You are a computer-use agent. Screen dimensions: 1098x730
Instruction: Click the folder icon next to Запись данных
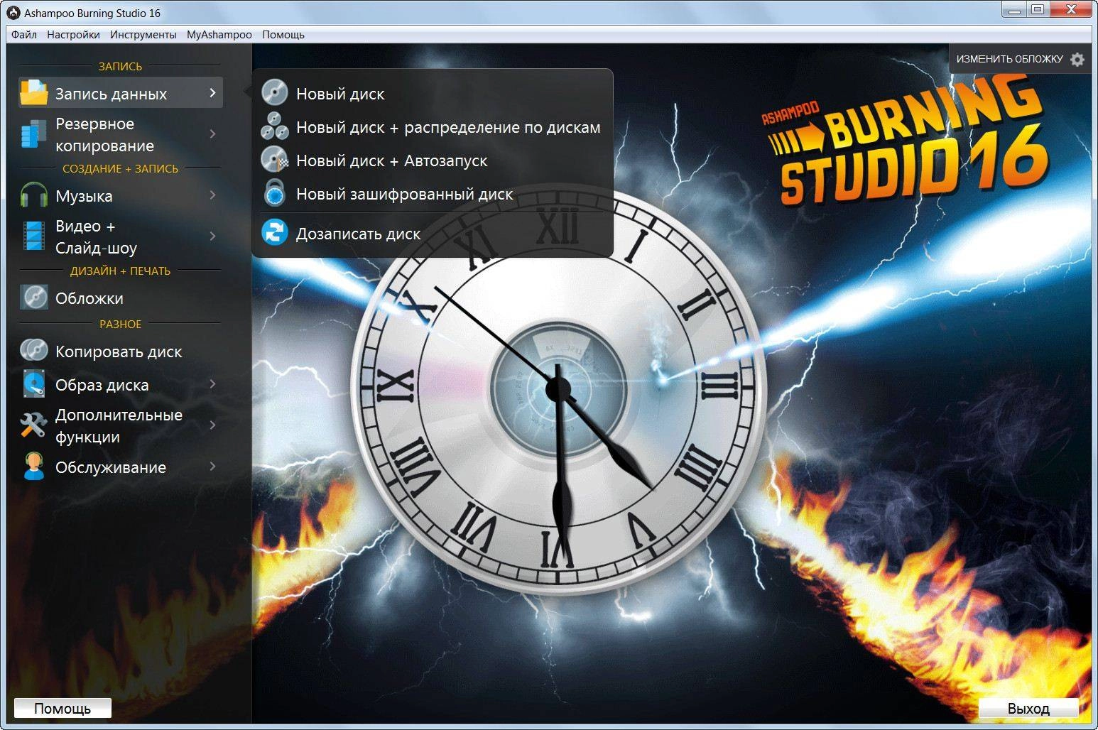tap(33, 92)
